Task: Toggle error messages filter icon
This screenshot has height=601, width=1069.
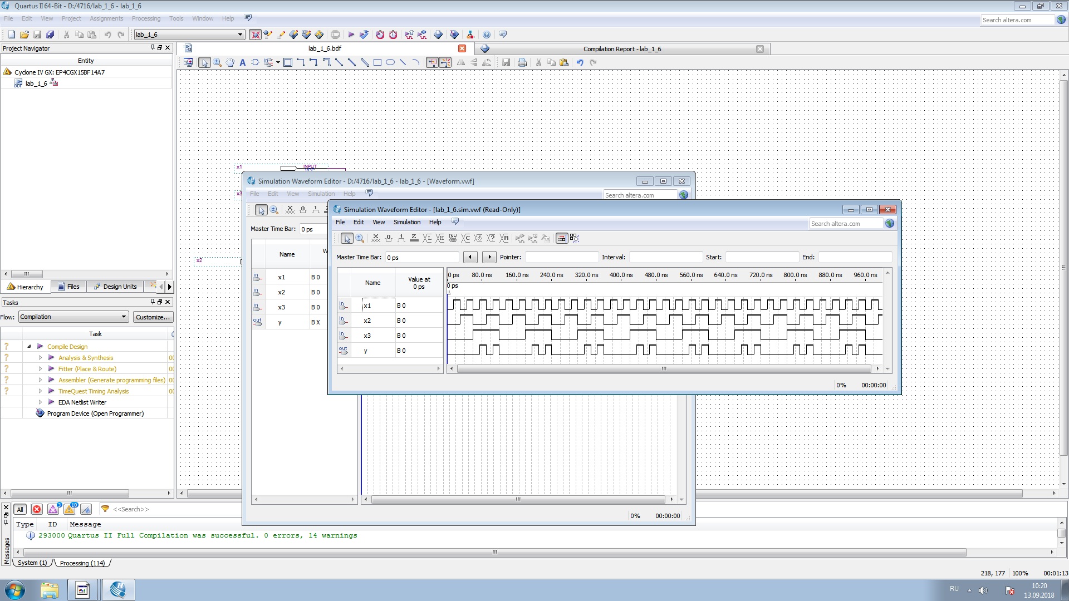Action: click(x=37, y=509)
